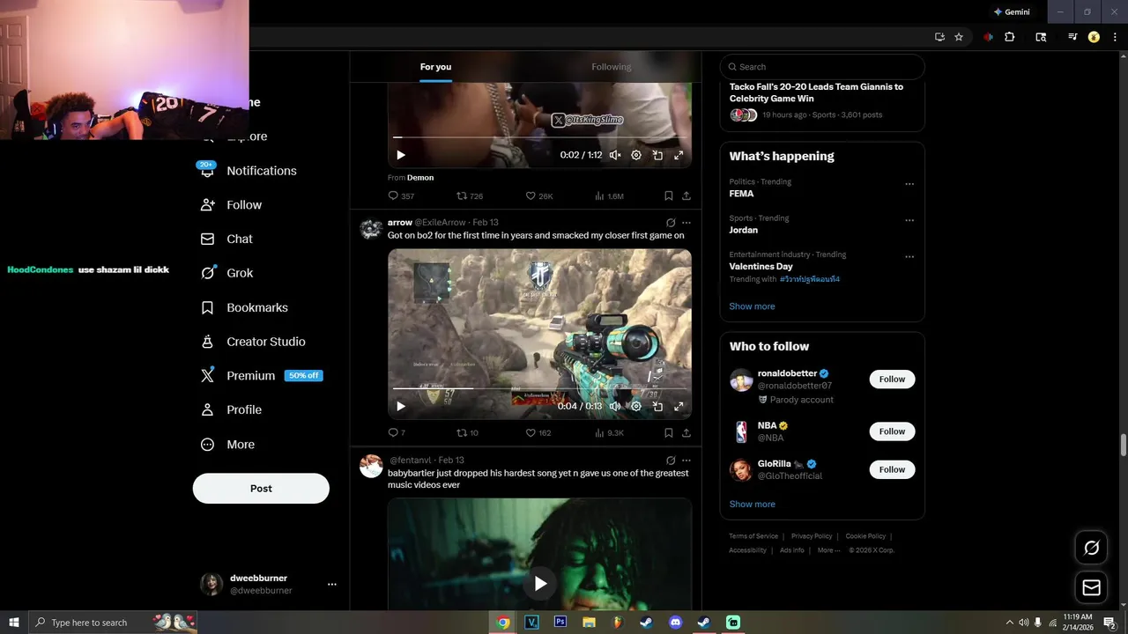Screen dimensions: 1128x634
Task: Bookmark arrow's bo2 post
Action: [x=669, y=432]
